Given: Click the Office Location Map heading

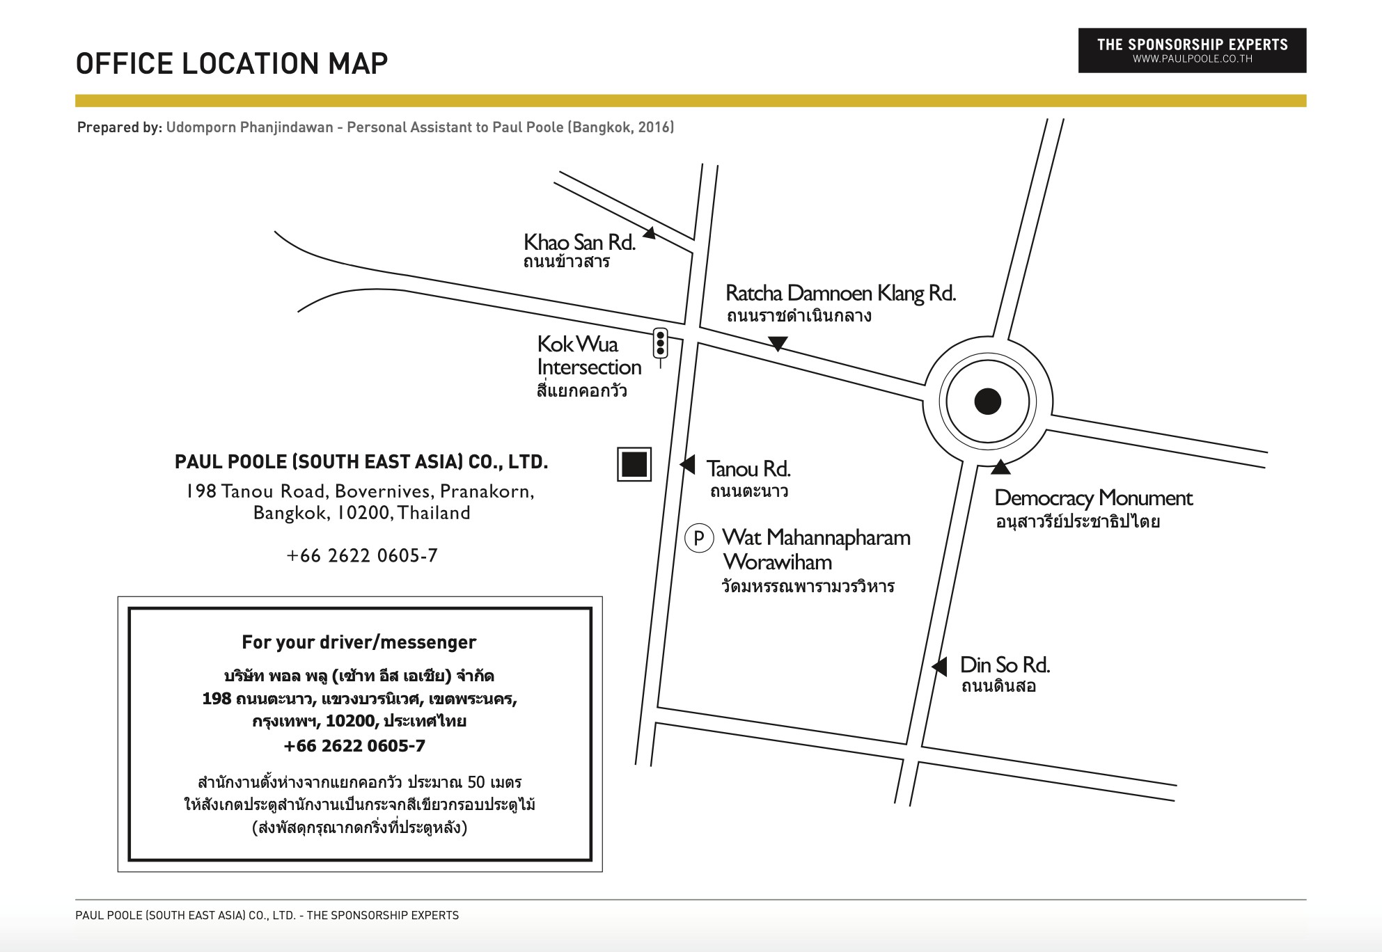Looking at the screenshot, I should [x=232, y=63].
